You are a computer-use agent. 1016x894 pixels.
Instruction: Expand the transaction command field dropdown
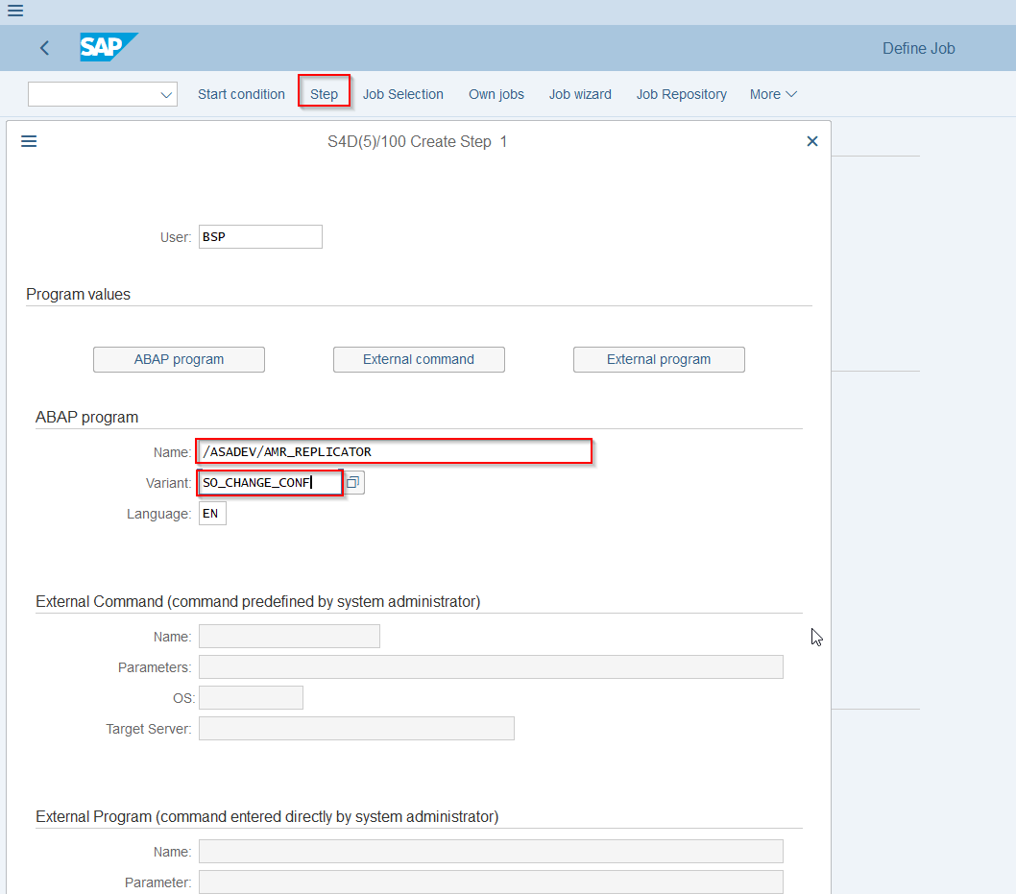[166, 94]
